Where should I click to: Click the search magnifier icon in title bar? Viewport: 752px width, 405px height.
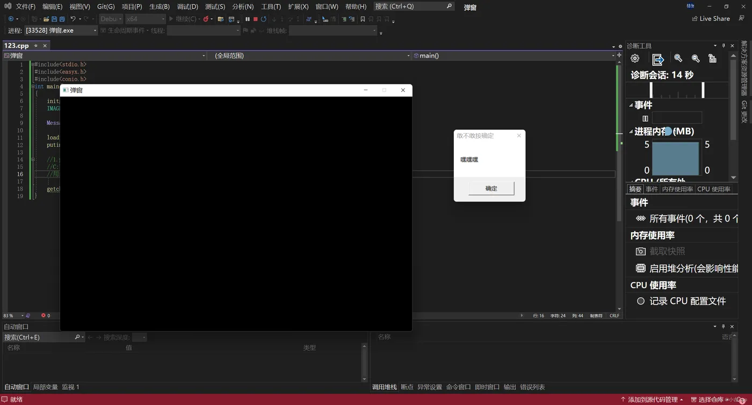(x=449, y=6)
